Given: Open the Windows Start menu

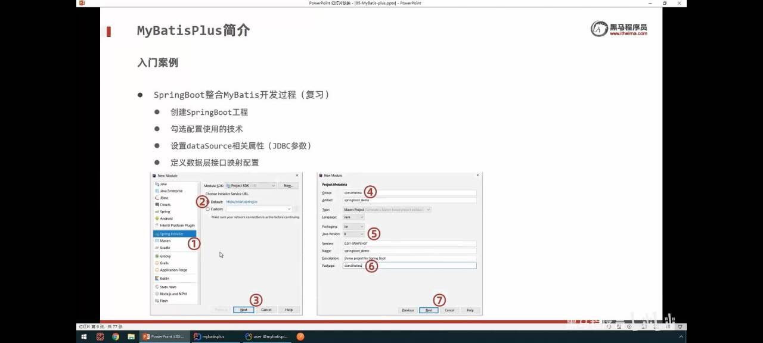Looking at the screenshot, I should point(84,336).
